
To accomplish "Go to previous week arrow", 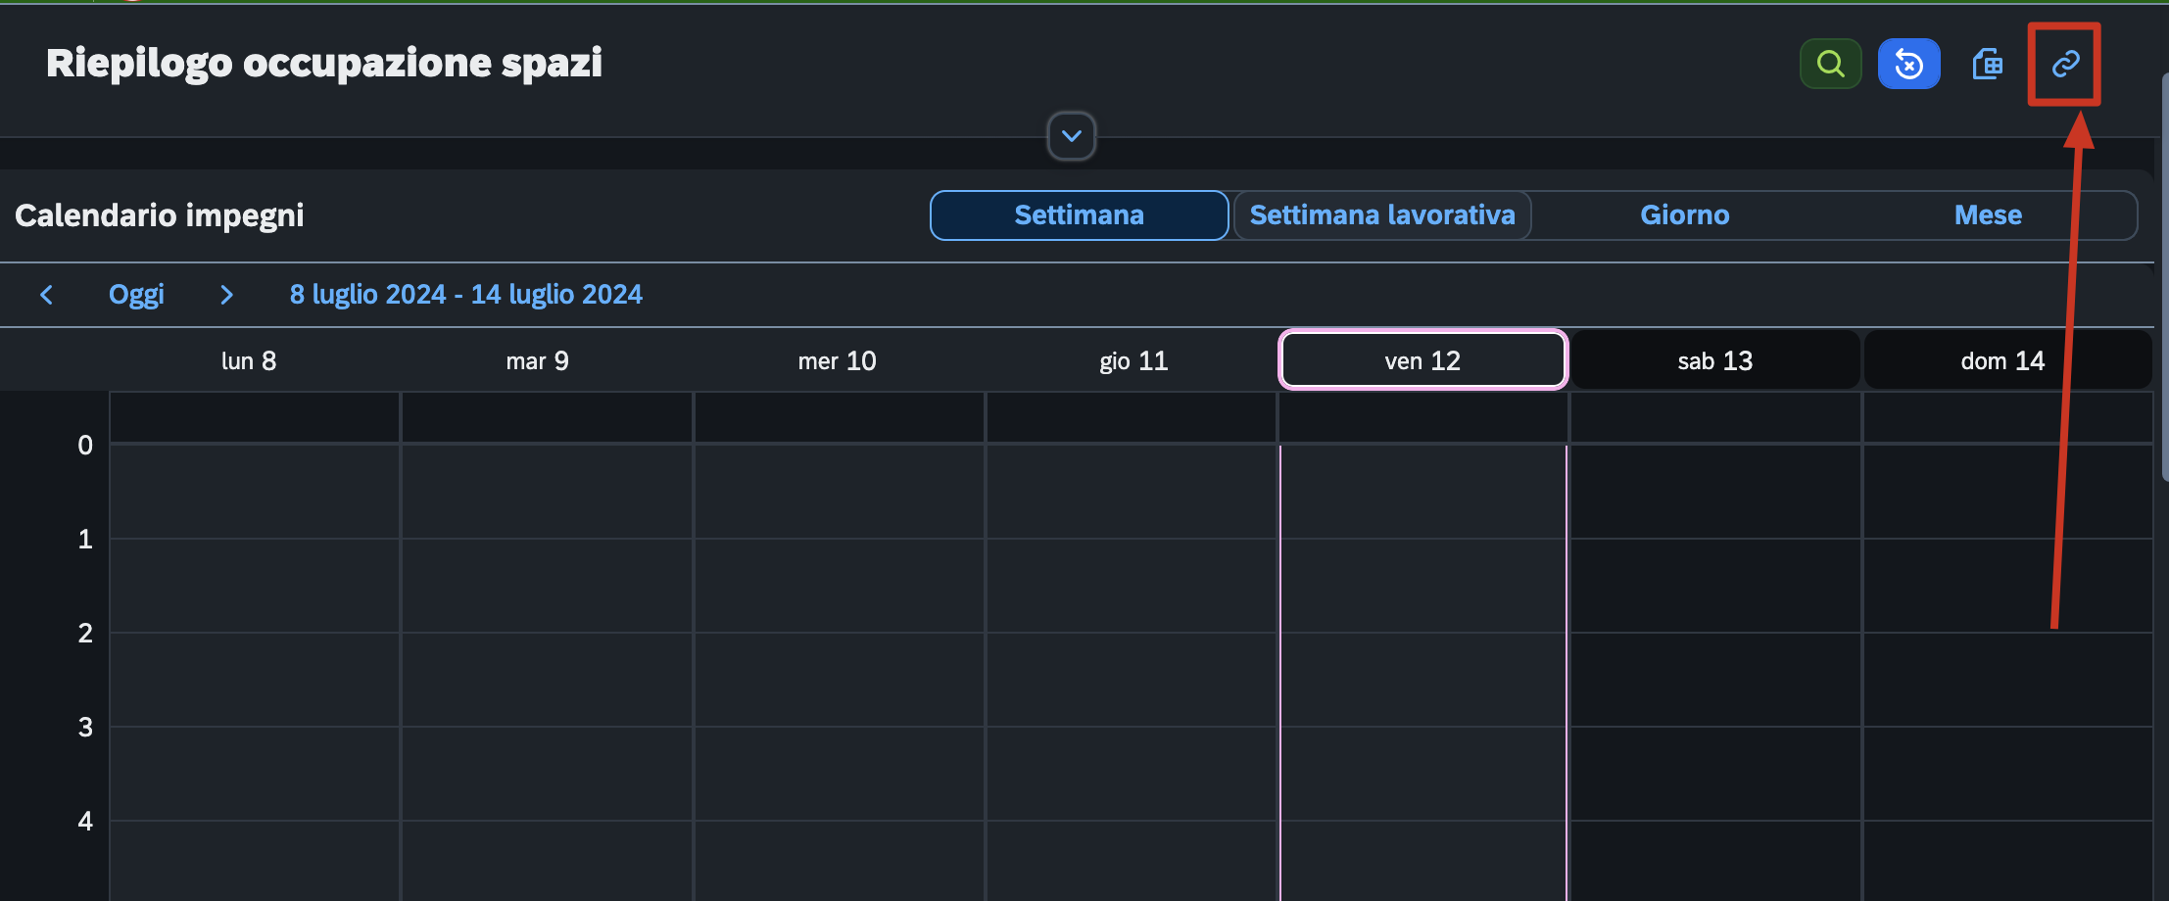I will pyautogui.click(x=46, y=295).
